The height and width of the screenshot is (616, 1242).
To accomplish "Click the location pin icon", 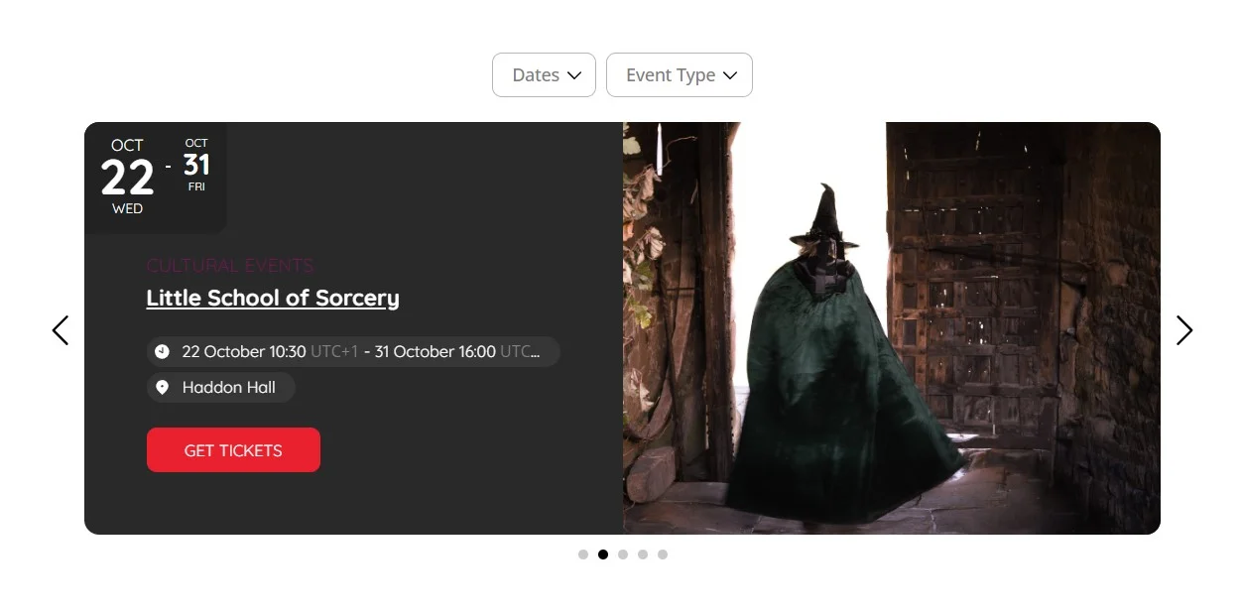I will pyautogui.click(x=163, y=388).
